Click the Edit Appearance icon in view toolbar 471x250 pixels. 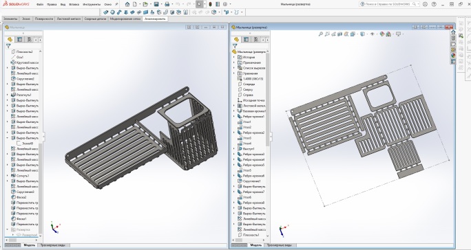point(382,34)
